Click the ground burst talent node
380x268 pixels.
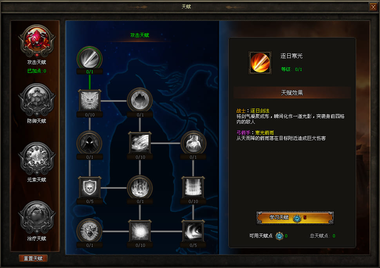[140, 187]
